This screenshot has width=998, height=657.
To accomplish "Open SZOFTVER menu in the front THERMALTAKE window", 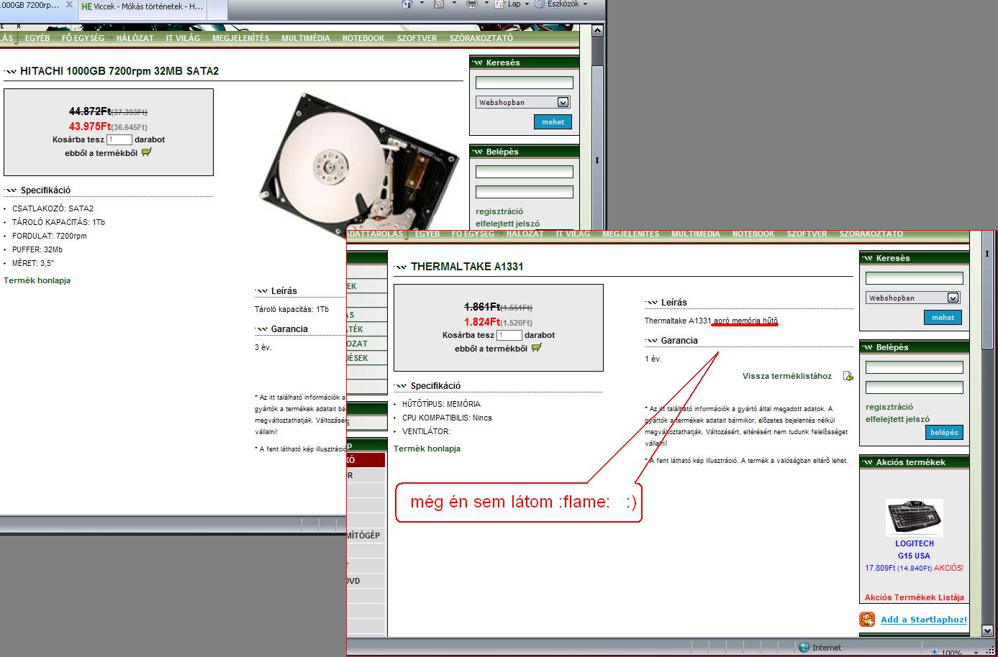I will pyautogui.click(x=807, y=234).
